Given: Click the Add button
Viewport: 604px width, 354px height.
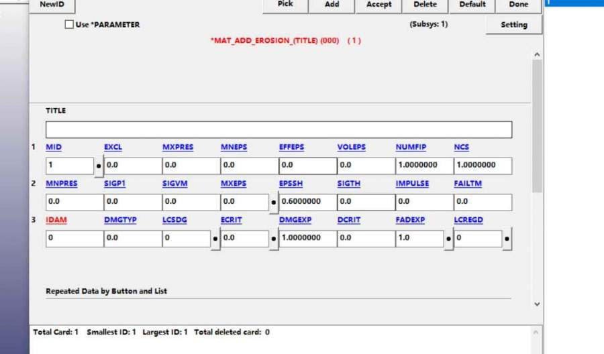Looking at the screenshot, I should [332, 5].
